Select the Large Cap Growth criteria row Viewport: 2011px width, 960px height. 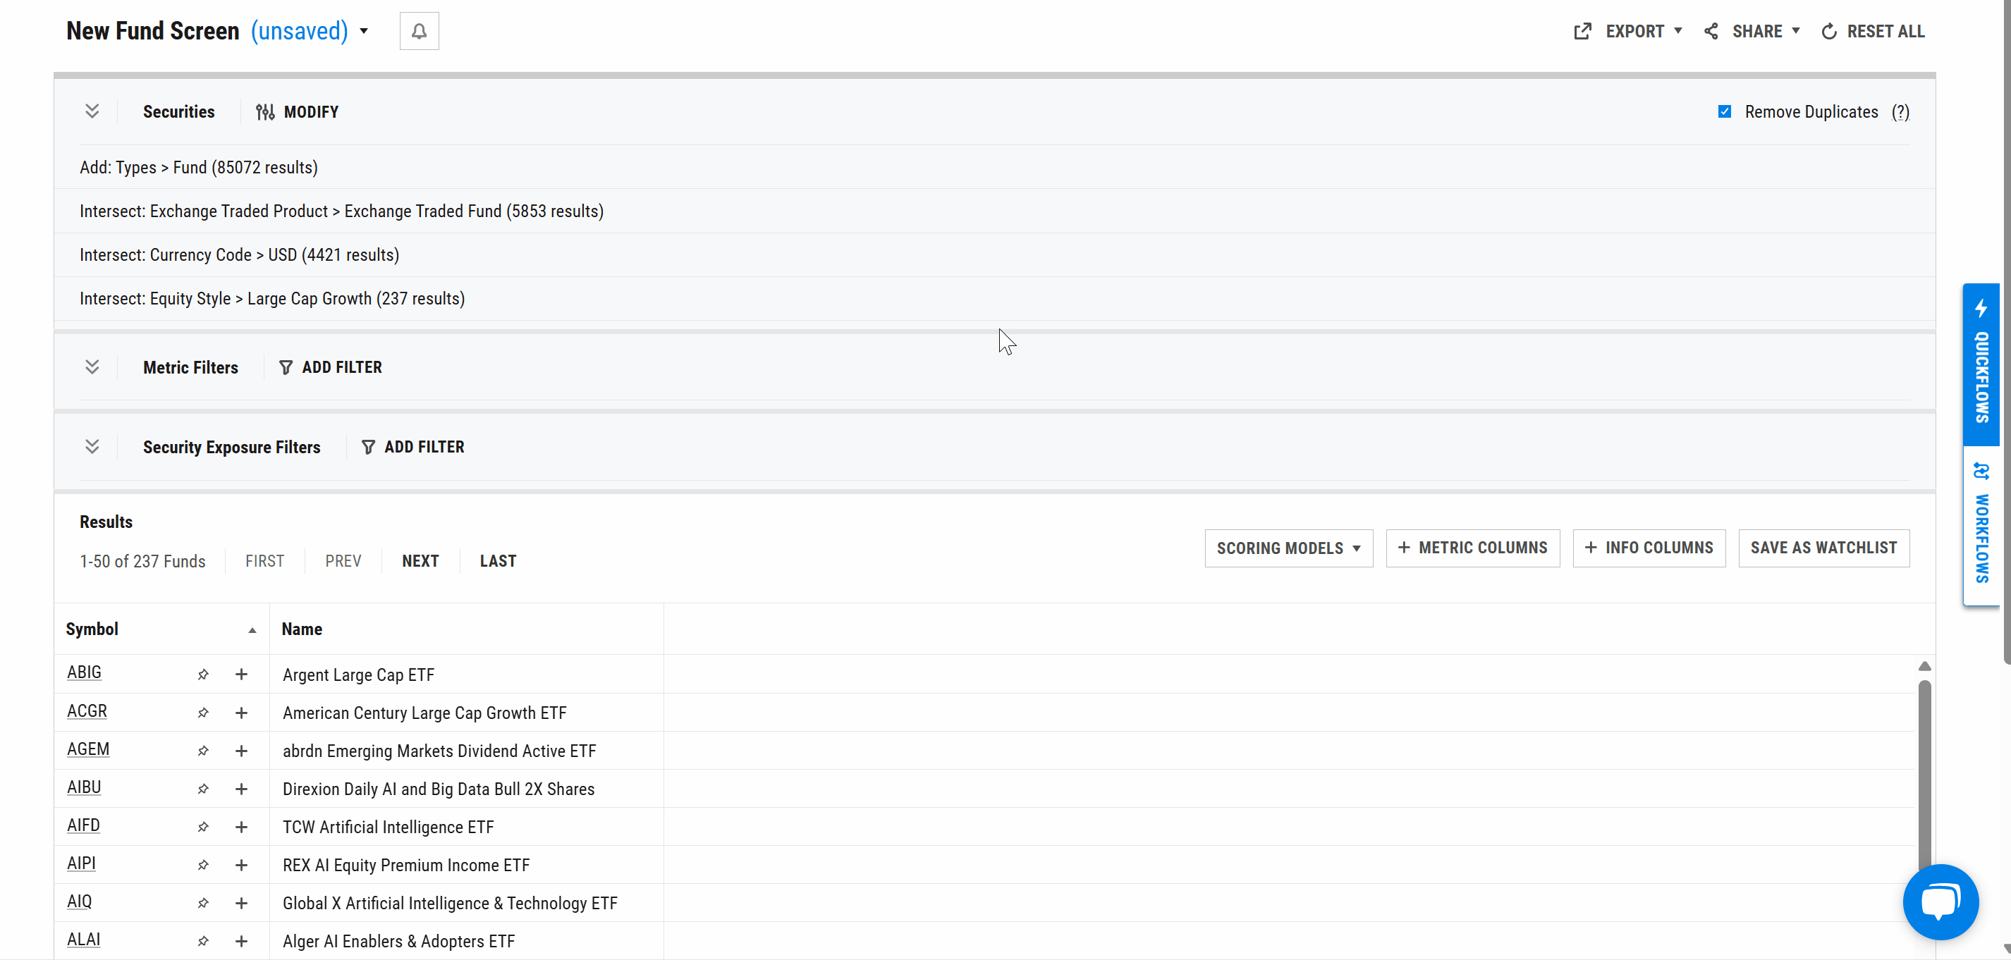point(994,298)
